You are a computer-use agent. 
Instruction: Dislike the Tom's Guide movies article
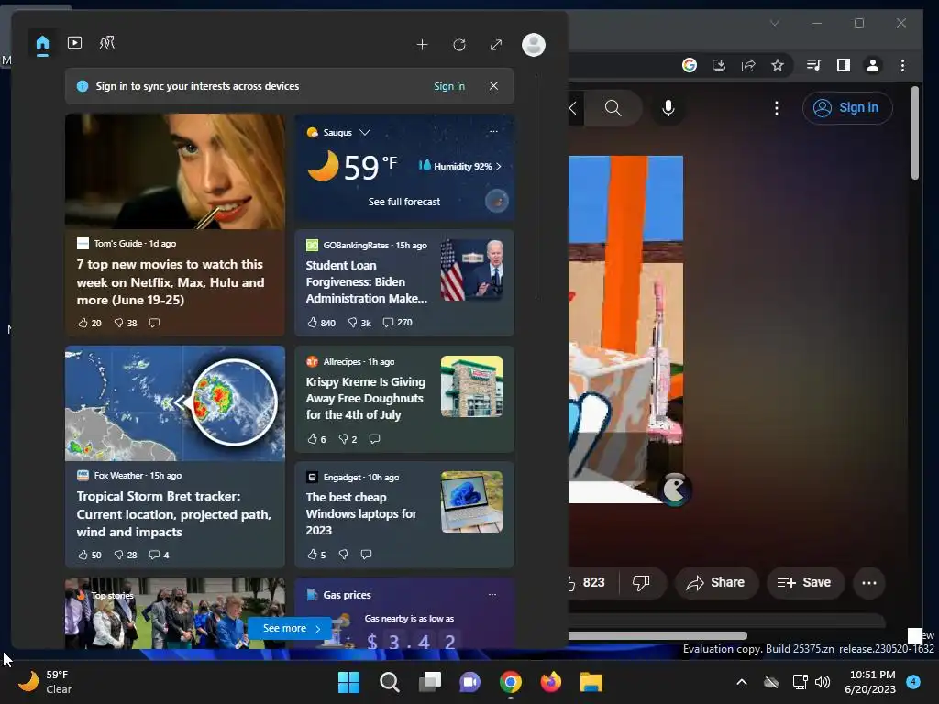pyautogui.click(x=126, y=323)
